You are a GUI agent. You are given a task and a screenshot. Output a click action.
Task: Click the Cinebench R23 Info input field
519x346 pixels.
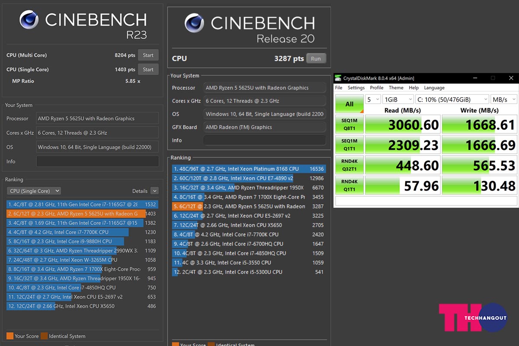point(97,162)
